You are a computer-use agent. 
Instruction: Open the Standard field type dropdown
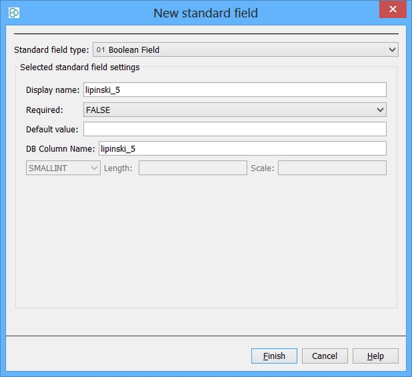click(392, 50)
